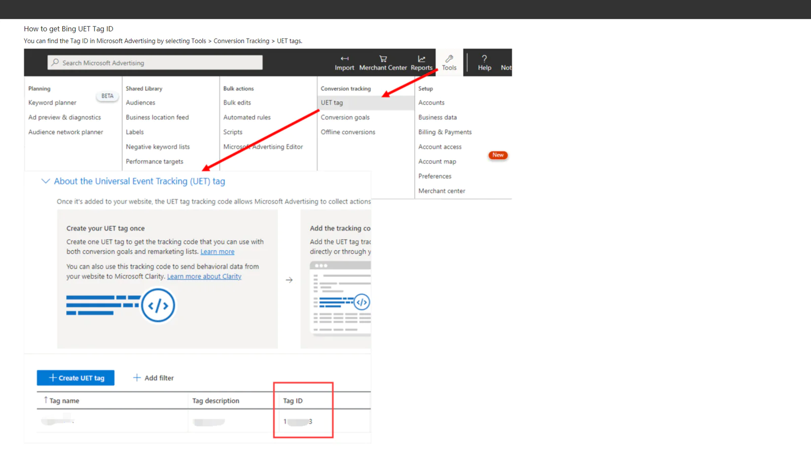Click the Setup heading
The width and height of the screenshot is (811, 456).
click(425, 88)
